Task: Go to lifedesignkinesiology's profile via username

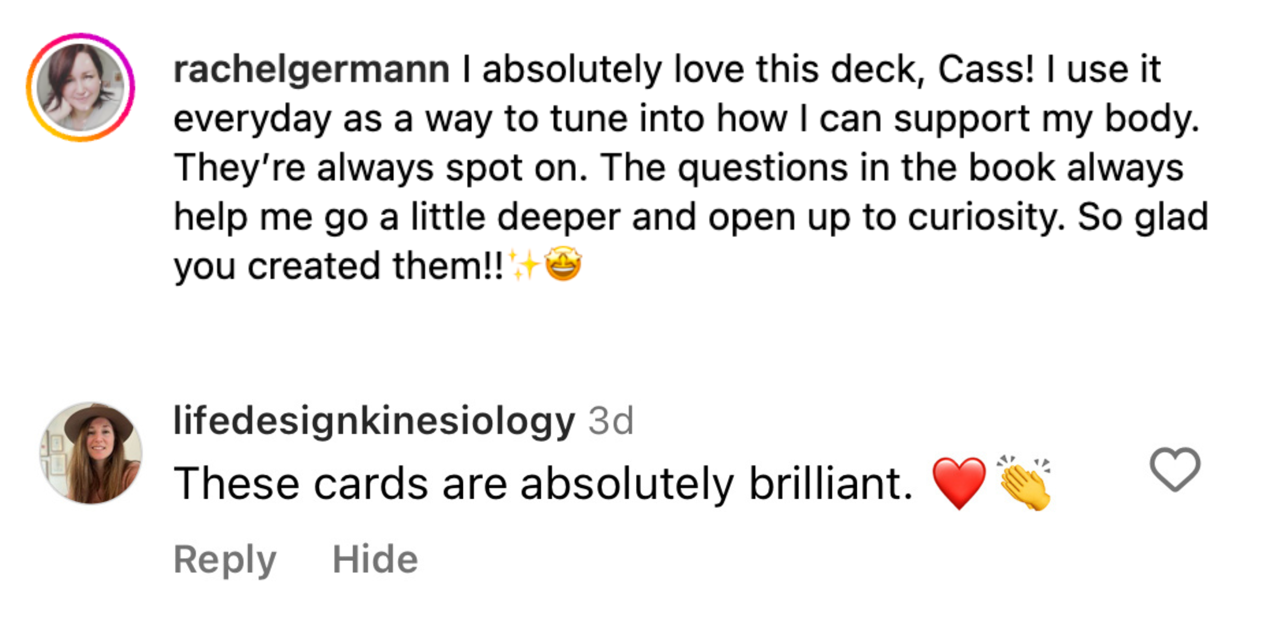Action: (x=374, y=421)
